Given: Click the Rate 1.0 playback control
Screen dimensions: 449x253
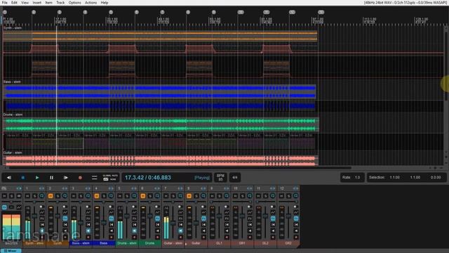Looking at the screenshot, I should (x=352, y=177).
